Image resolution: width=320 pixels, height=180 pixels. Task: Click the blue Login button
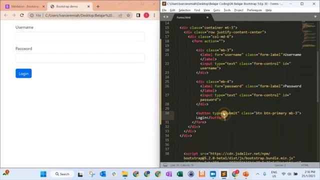click(23, 73)
